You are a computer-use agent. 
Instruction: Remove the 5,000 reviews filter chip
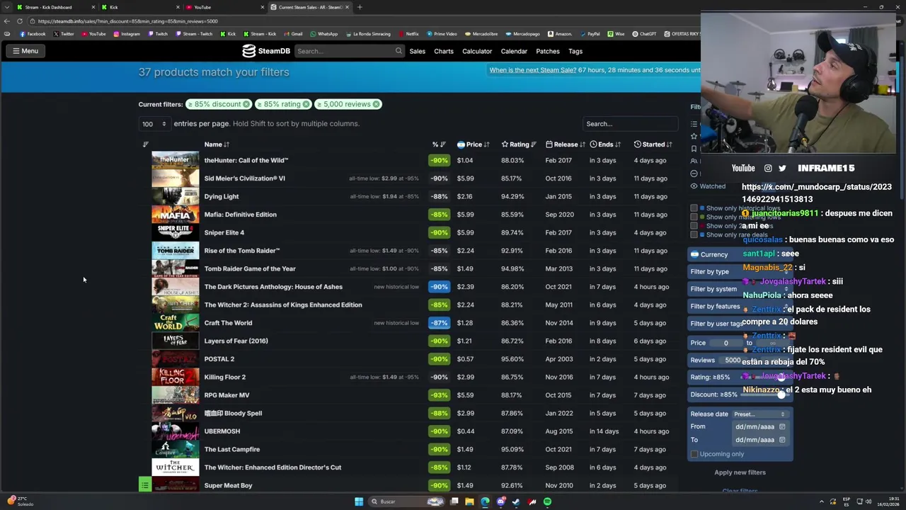376,104
